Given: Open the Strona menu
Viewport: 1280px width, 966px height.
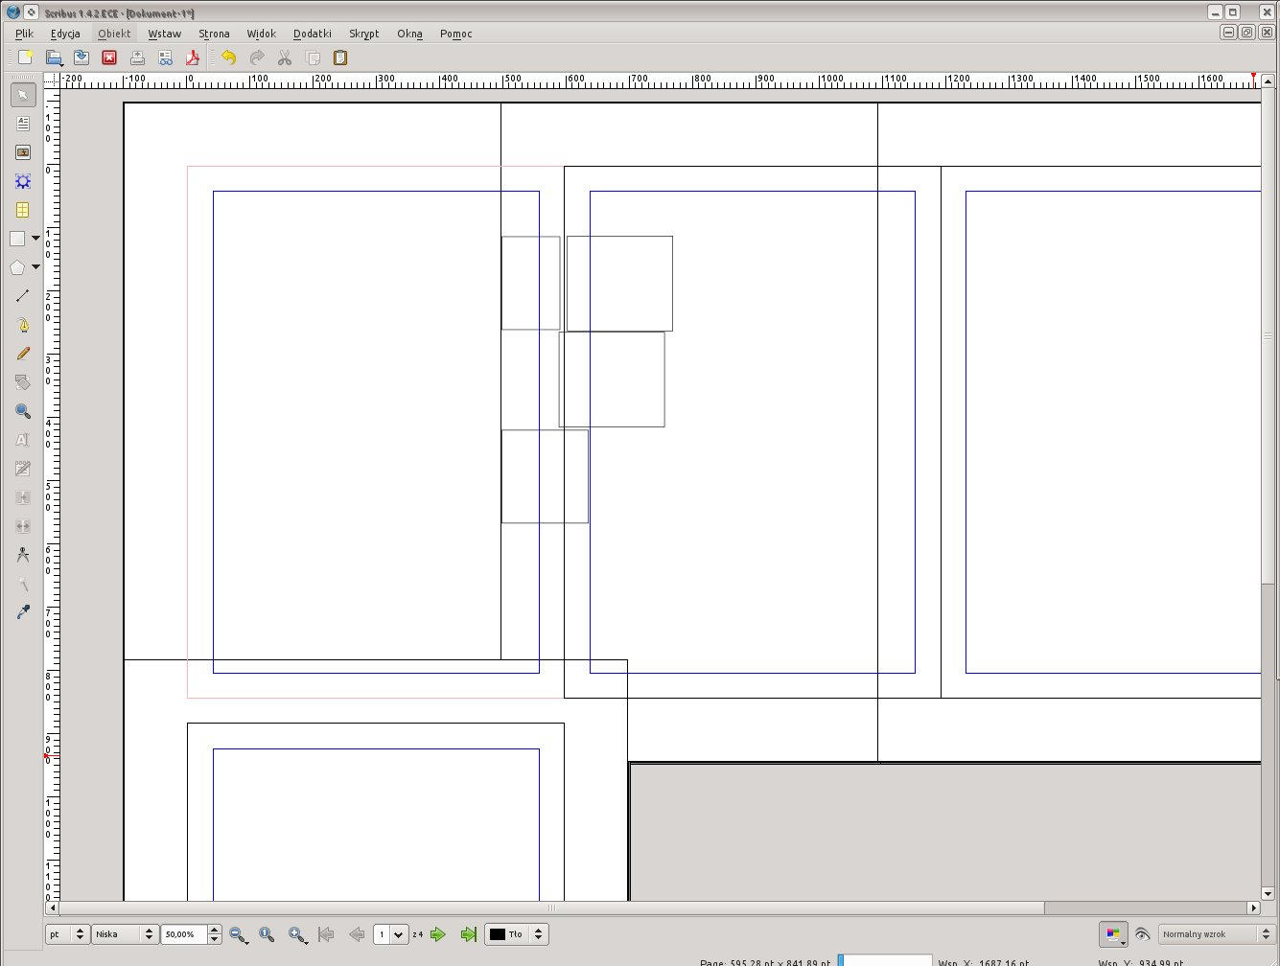Looking at the screenshot, I should point(214,34).
